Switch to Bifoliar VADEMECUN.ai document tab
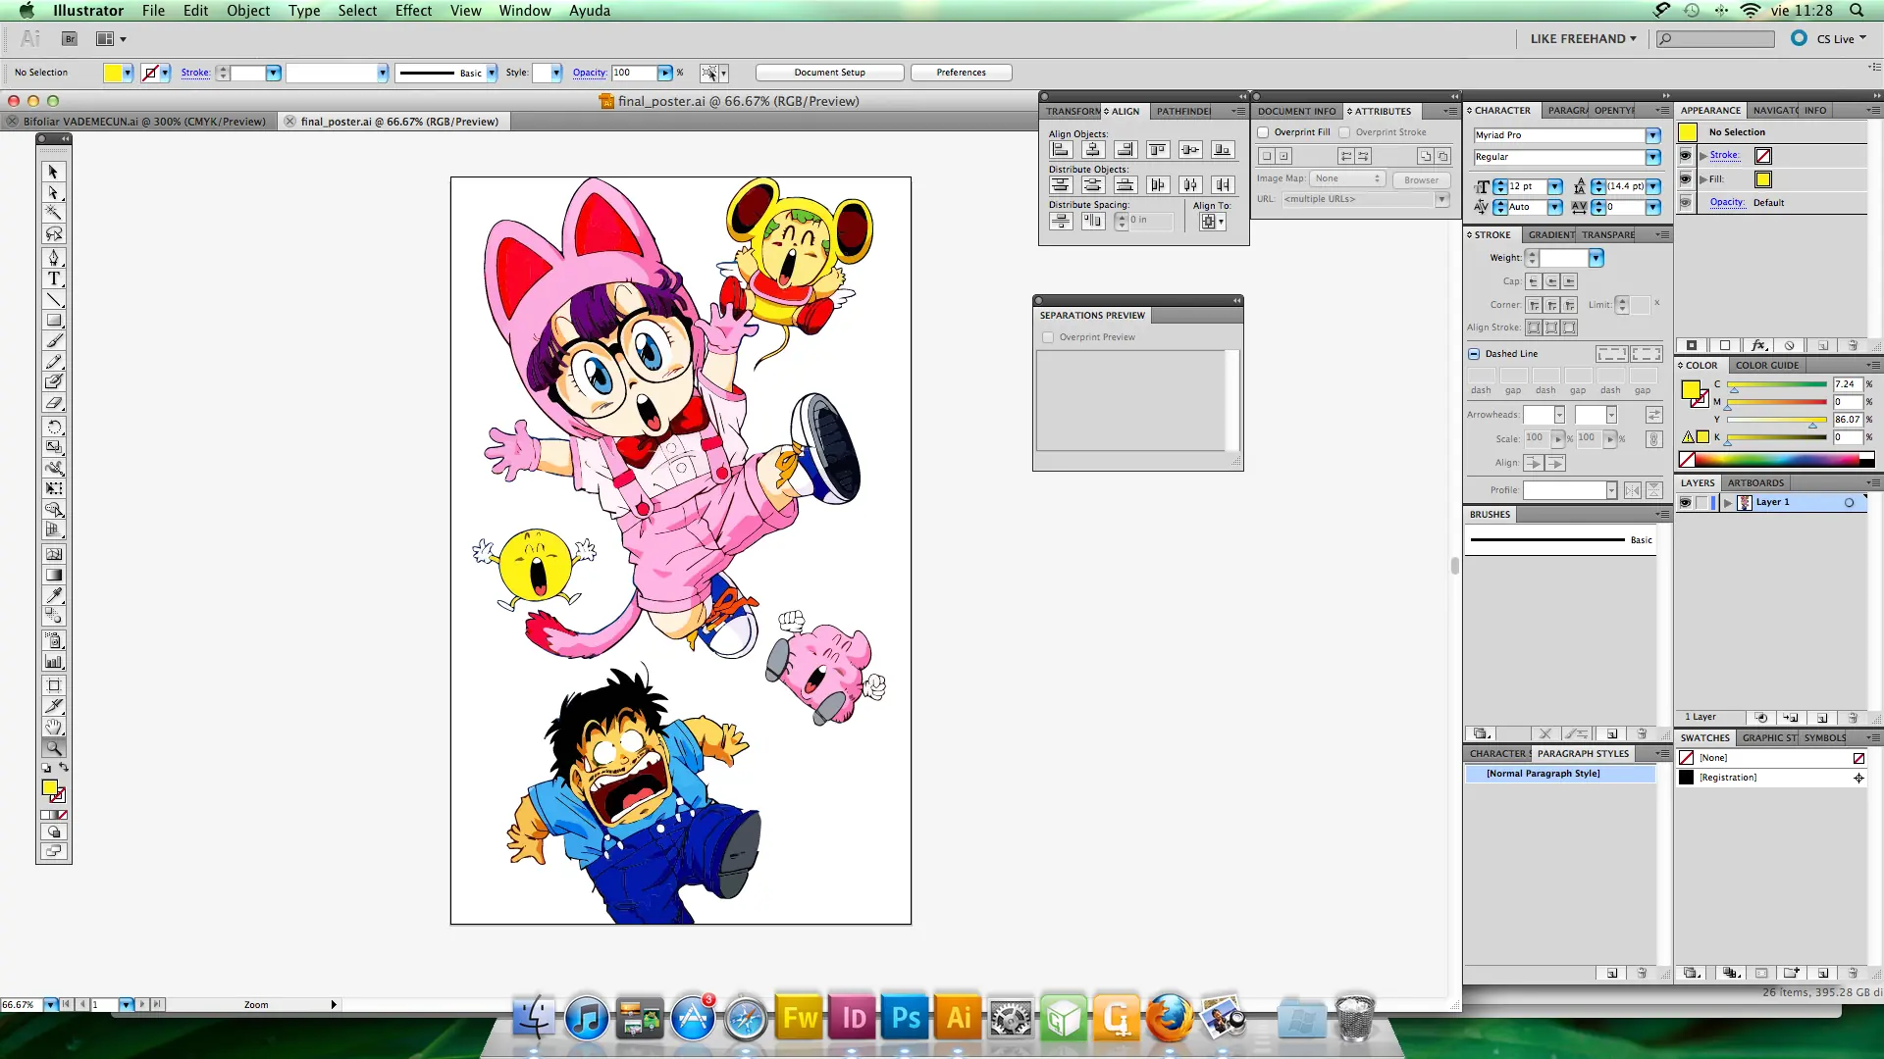The width and height of the screenshot is (1884, 1059). [144, 122]
